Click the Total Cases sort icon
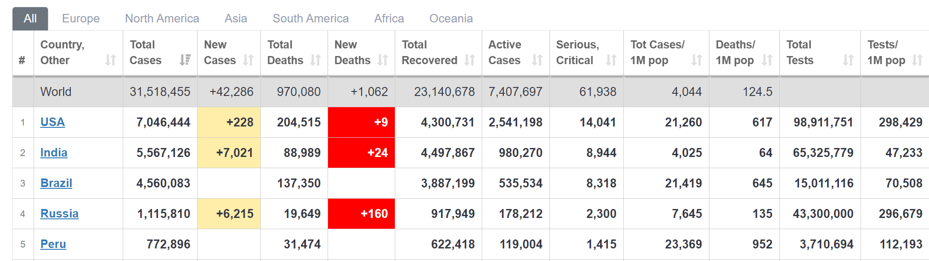The width and height of the screenshot is (929, 261). pyautogui.click(x=185, y=60)
